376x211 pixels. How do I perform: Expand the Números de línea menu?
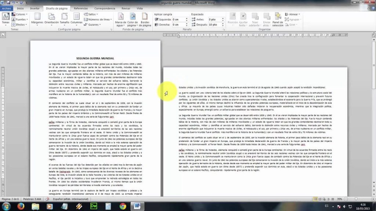tap(96, 19)
